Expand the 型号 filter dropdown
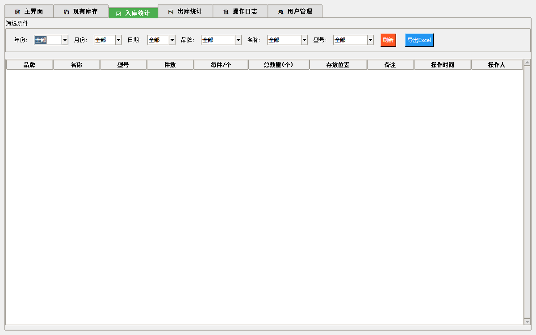 coord(370,40)
